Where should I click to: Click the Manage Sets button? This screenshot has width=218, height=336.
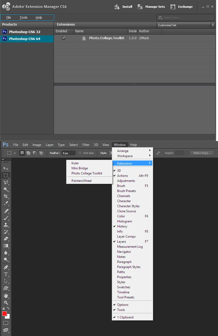coord(151,7)
